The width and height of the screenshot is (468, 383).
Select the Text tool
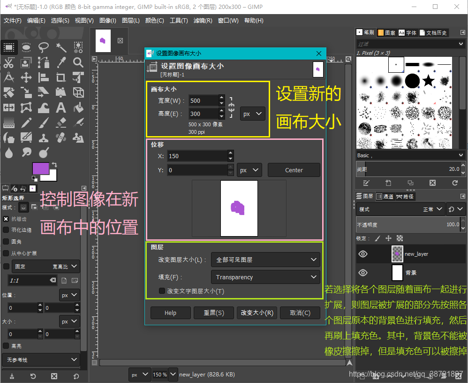(61, 107)
